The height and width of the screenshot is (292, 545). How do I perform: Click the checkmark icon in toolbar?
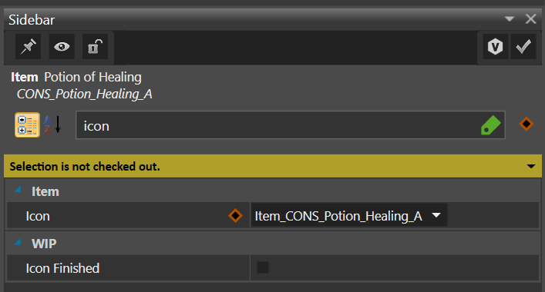(x=523, y=46)
